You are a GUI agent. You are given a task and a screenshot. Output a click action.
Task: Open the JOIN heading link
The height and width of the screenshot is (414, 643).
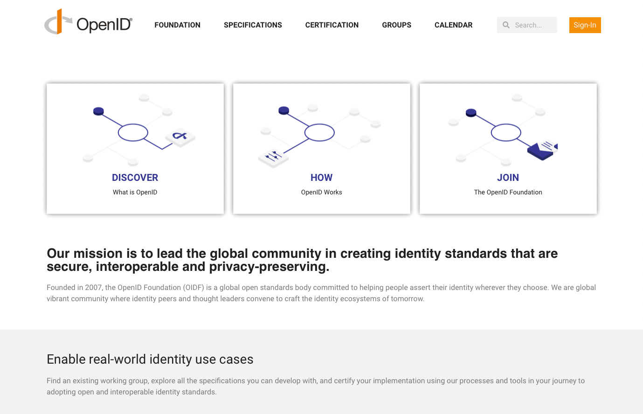(508, 178)
